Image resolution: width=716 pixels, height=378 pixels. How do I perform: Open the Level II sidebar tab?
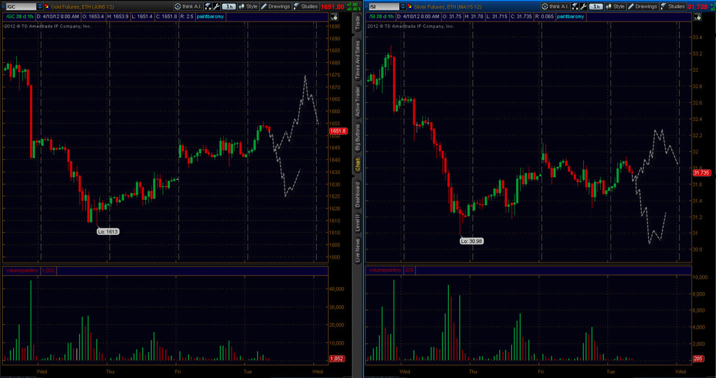358,222
